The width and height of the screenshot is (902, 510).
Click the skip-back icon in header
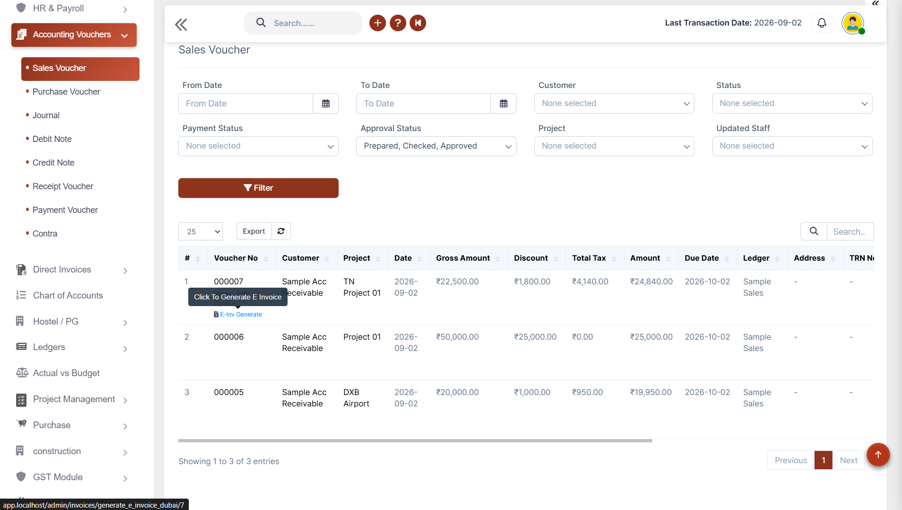point(418,23)
